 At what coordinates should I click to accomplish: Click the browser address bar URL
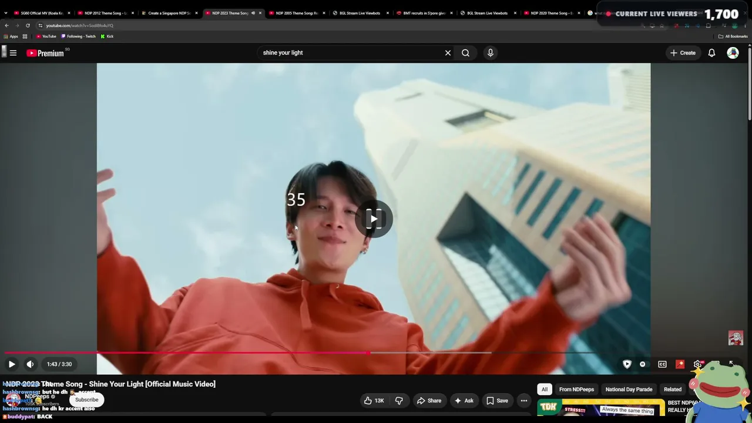click(x=80, y=25)
